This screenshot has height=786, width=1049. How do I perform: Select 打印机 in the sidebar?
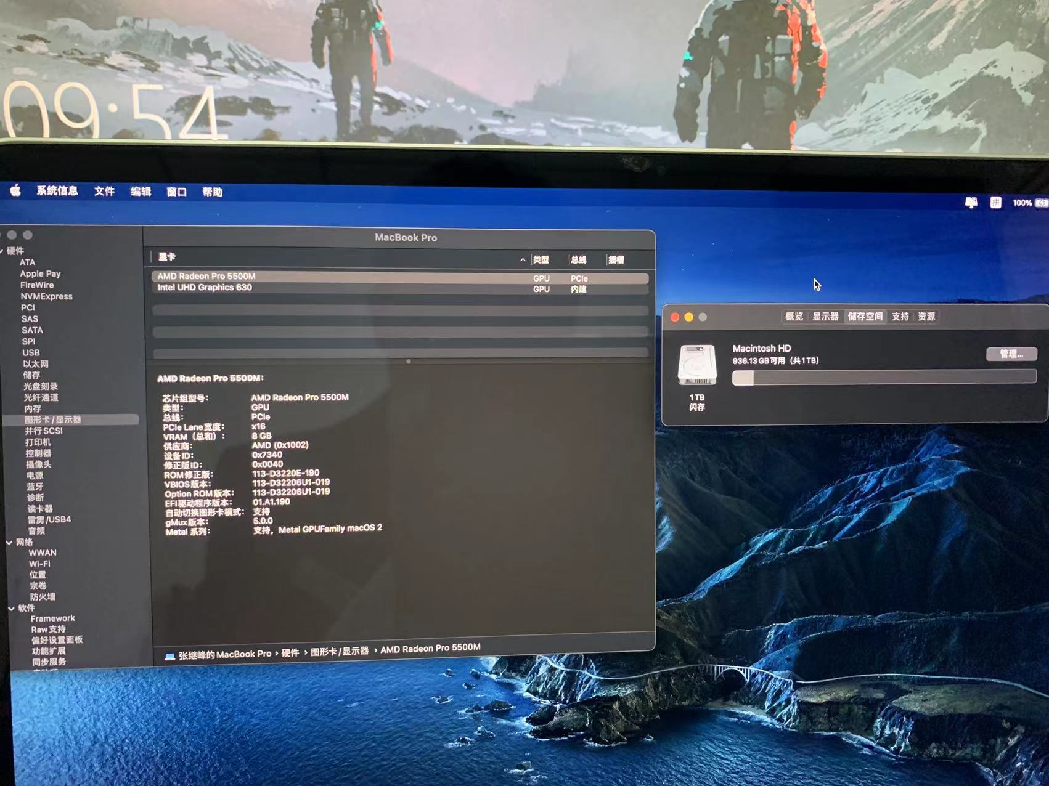coord(38,442)
